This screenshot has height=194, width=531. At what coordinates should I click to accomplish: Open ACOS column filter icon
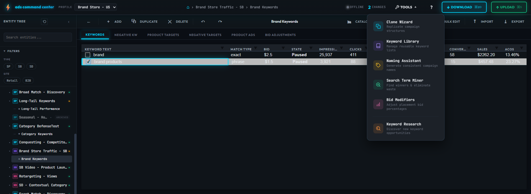point(522,48)
